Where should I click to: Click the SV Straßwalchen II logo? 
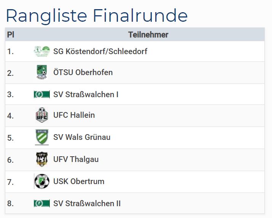point(42,204)
